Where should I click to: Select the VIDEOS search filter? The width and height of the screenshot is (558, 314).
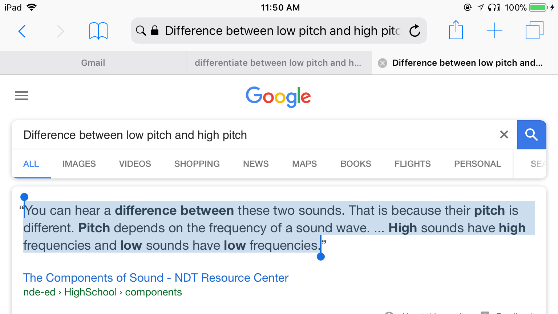click(x=135, y=164)
